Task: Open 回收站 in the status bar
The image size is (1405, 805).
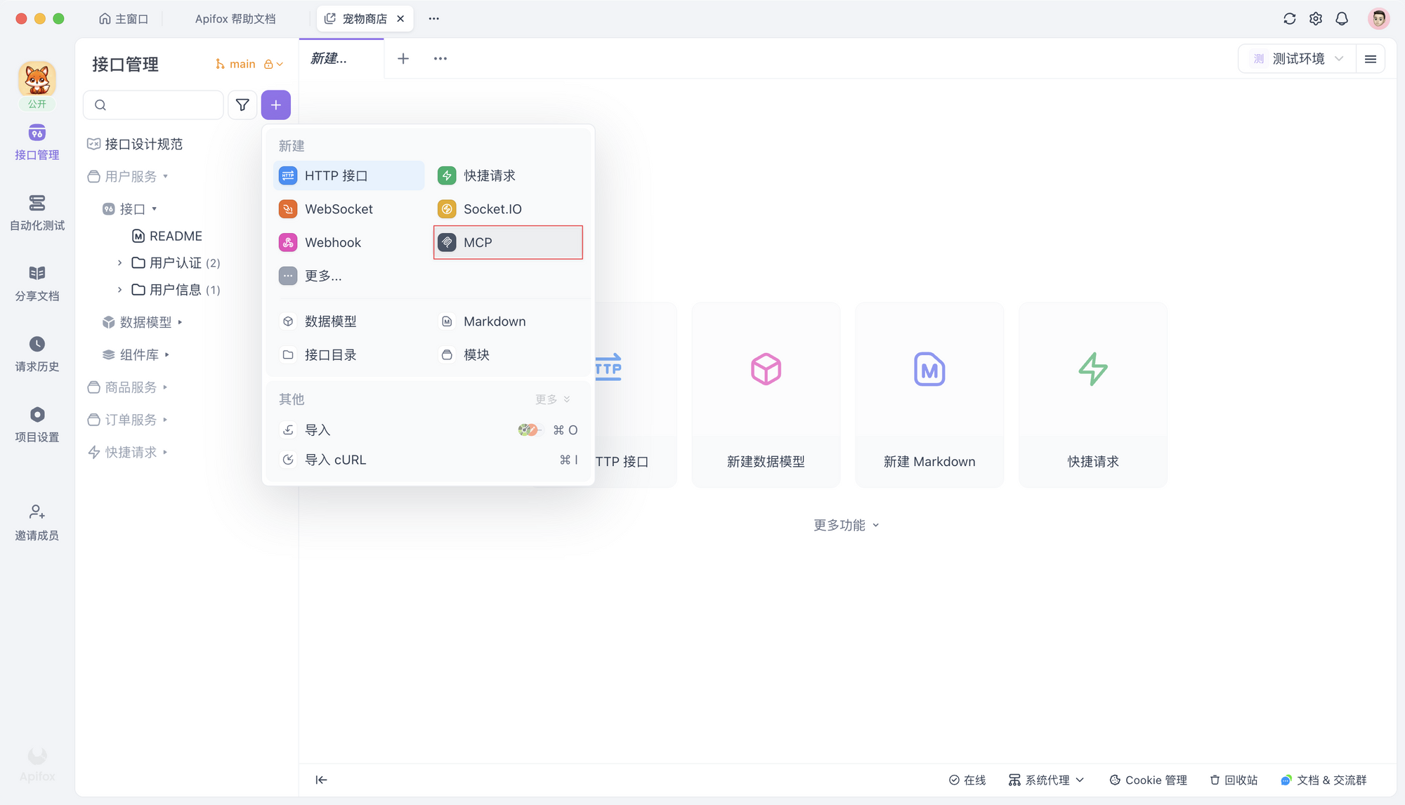Action: pyautogui.click(x=1233, y=780)
